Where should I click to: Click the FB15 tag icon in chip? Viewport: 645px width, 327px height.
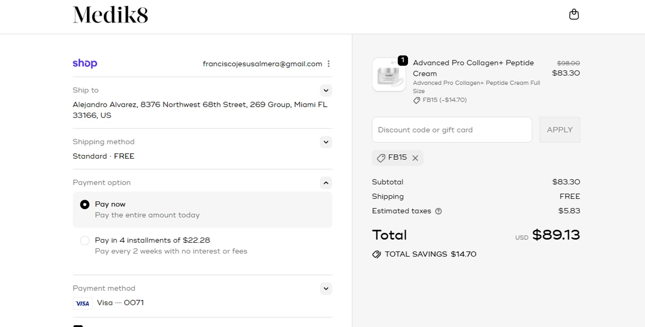(381, 158)
